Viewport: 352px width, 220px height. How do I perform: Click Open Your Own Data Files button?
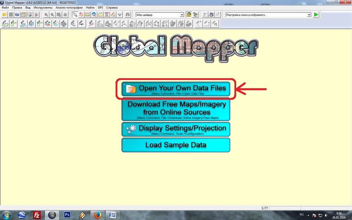(x=176, y=89)
